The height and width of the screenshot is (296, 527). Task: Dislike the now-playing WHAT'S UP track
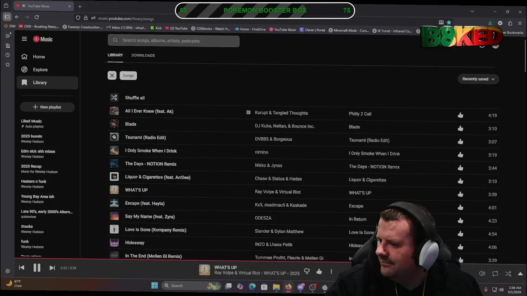tap(307, 271)
